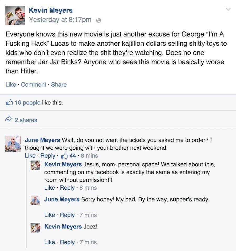
Task: Open the '19 people' likes list
Action: pyautogui.click(x=28, y=102)
